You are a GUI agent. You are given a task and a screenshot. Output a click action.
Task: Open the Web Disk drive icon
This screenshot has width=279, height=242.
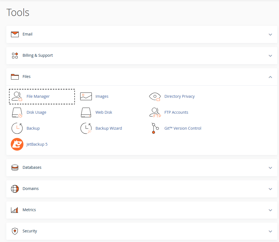86,113
